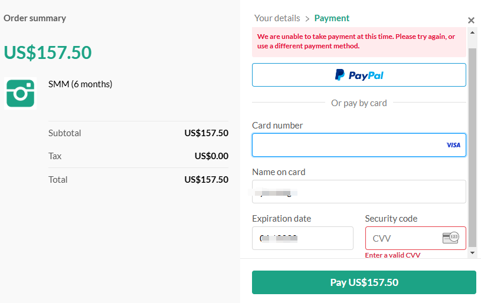Select the Payment breadcrumb step
Image resolution: width=481 pixels, height=303 pixels.
click(332, 18)
